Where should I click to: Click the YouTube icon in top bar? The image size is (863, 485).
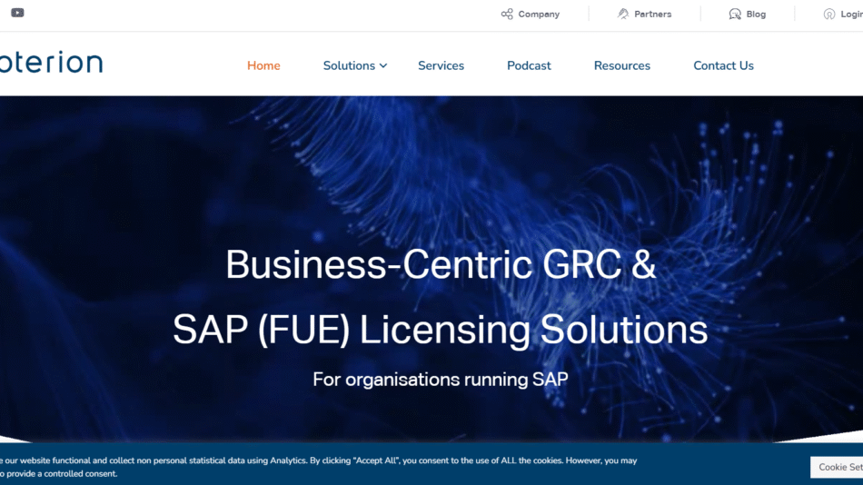pos(17,13)
